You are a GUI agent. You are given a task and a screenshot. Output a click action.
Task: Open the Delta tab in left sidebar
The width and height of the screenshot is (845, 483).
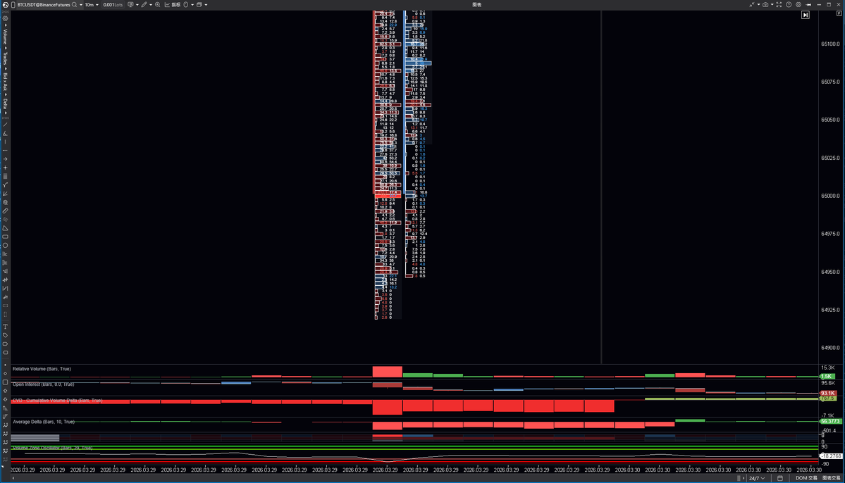click(x=6, y=104)
